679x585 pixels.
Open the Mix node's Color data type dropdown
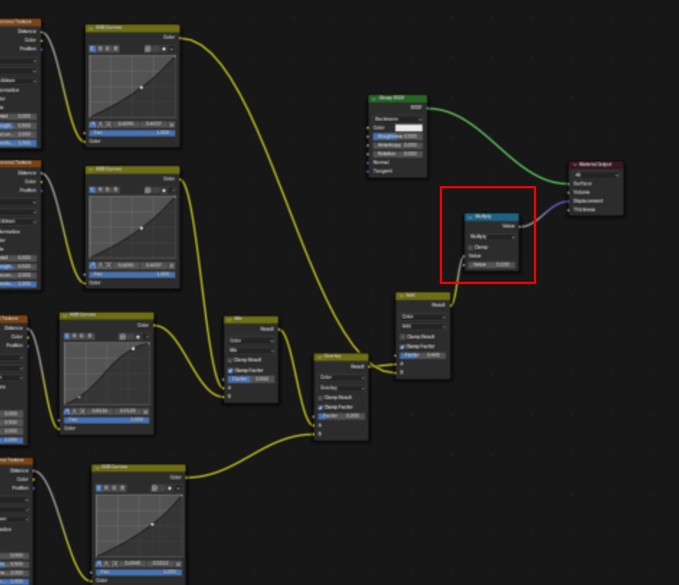pyautogui.click(x=251, y=341)
